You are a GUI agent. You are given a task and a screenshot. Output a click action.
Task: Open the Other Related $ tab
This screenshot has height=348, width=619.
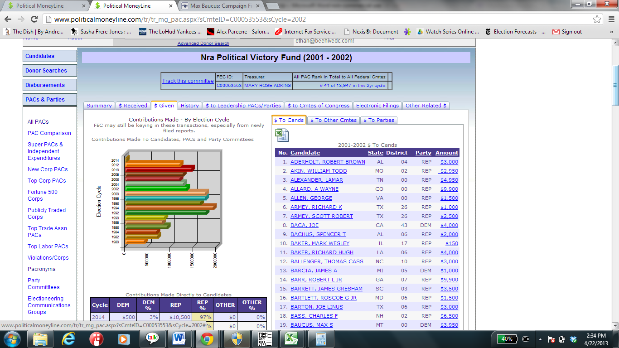pyautogui.click(x=426, y=106)
